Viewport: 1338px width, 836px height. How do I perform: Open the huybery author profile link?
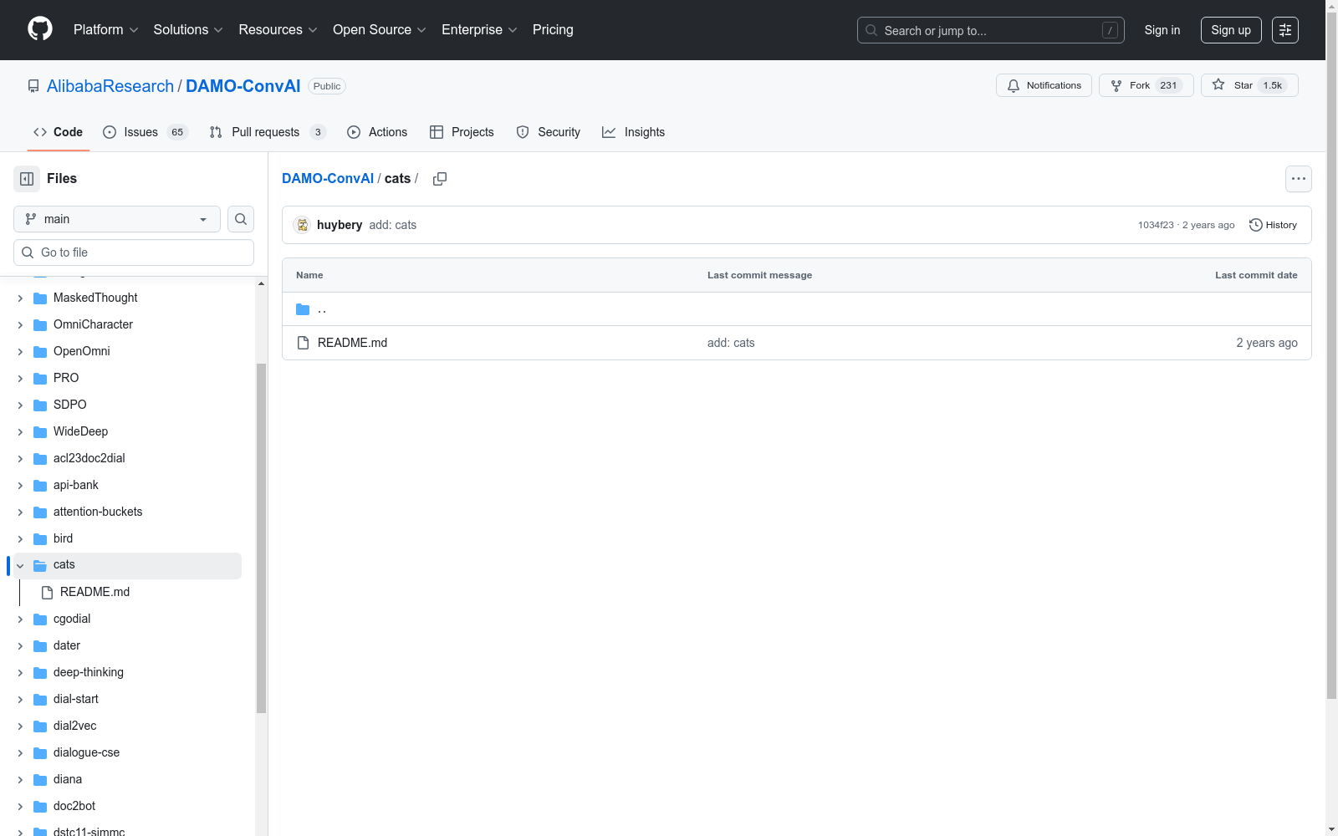[x=340, y=225]
